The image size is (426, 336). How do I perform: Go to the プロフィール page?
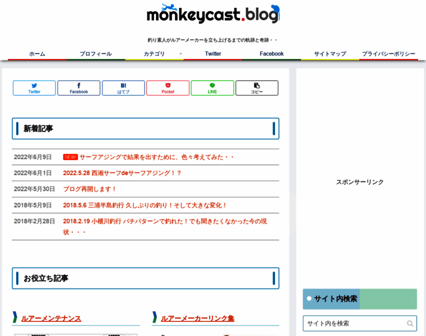point(96,54)
